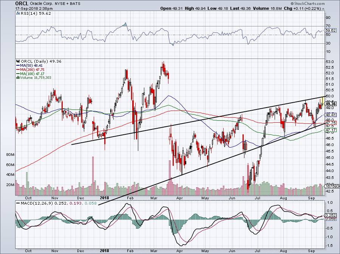Click the -1.5 label on the MACD axis
The width and height of the screenshot is (340, 254).
point(329,246)
